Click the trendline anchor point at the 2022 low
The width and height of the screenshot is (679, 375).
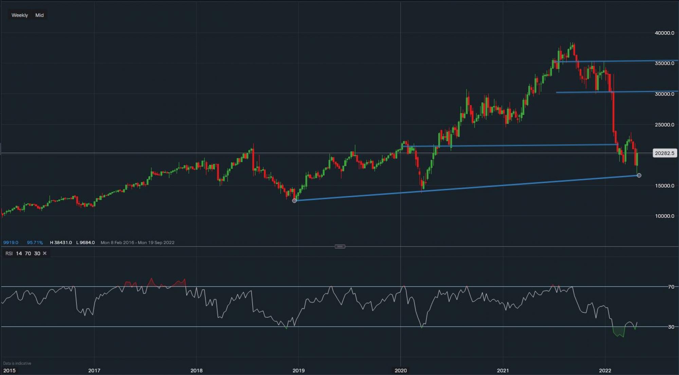coord(639,175)
